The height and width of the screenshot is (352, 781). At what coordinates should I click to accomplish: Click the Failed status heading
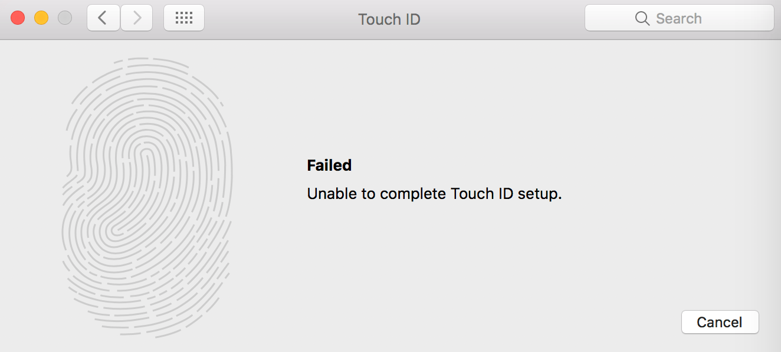(x=329, y=165)
